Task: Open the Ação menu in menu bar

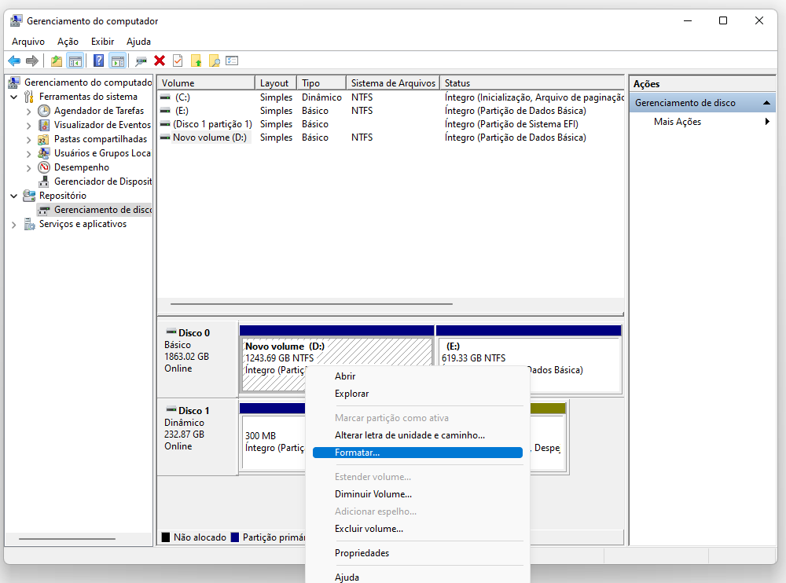Action: pyautogui.click(x=68, y=42)
